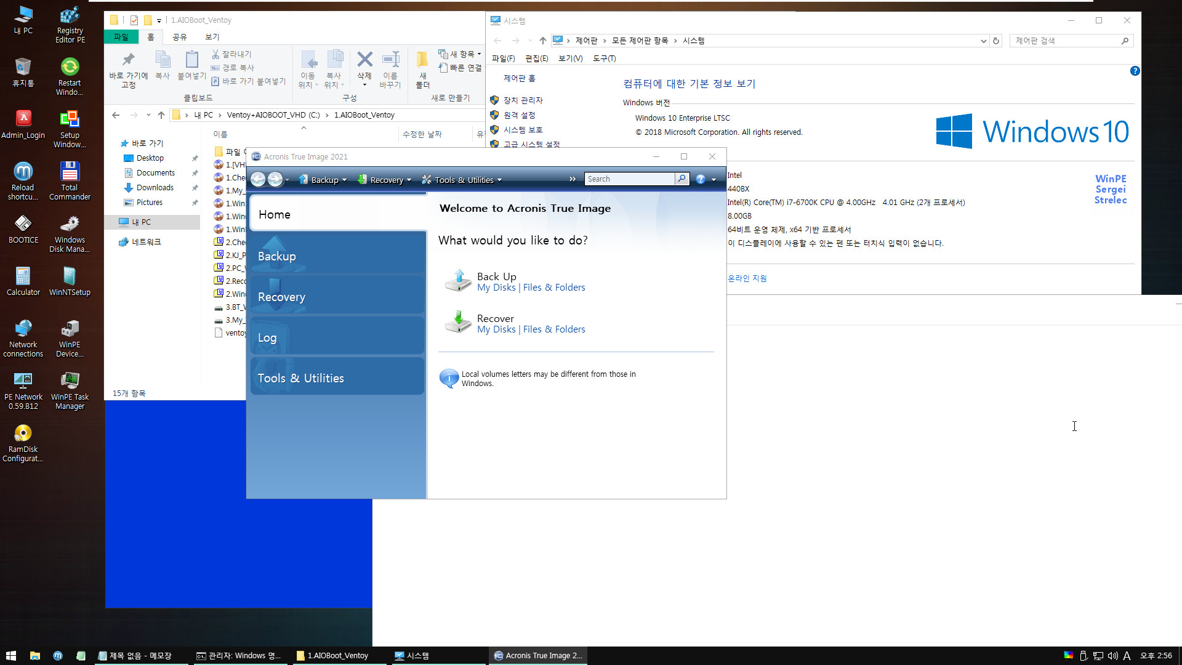This screenshot has width=1182, height=665.
Task: Open Calculator desktop icon
Action: 23,281
